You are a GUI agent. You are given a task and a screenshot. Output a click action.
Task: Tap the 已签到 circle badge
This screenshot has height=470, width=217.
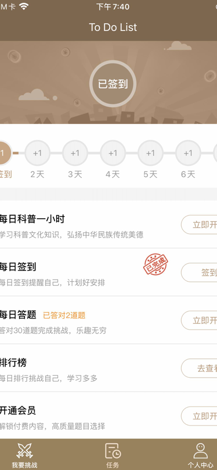coord(113,83)
